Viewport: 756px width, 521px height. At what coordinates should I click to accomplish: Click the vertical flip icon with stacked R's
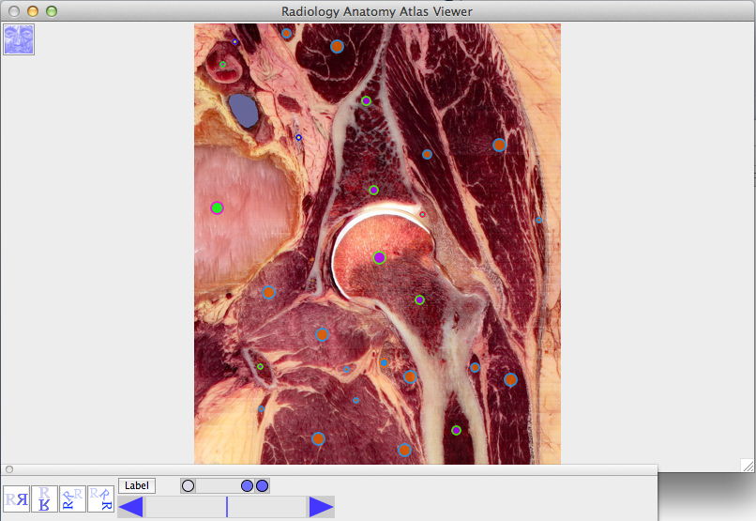pos(44,498)
